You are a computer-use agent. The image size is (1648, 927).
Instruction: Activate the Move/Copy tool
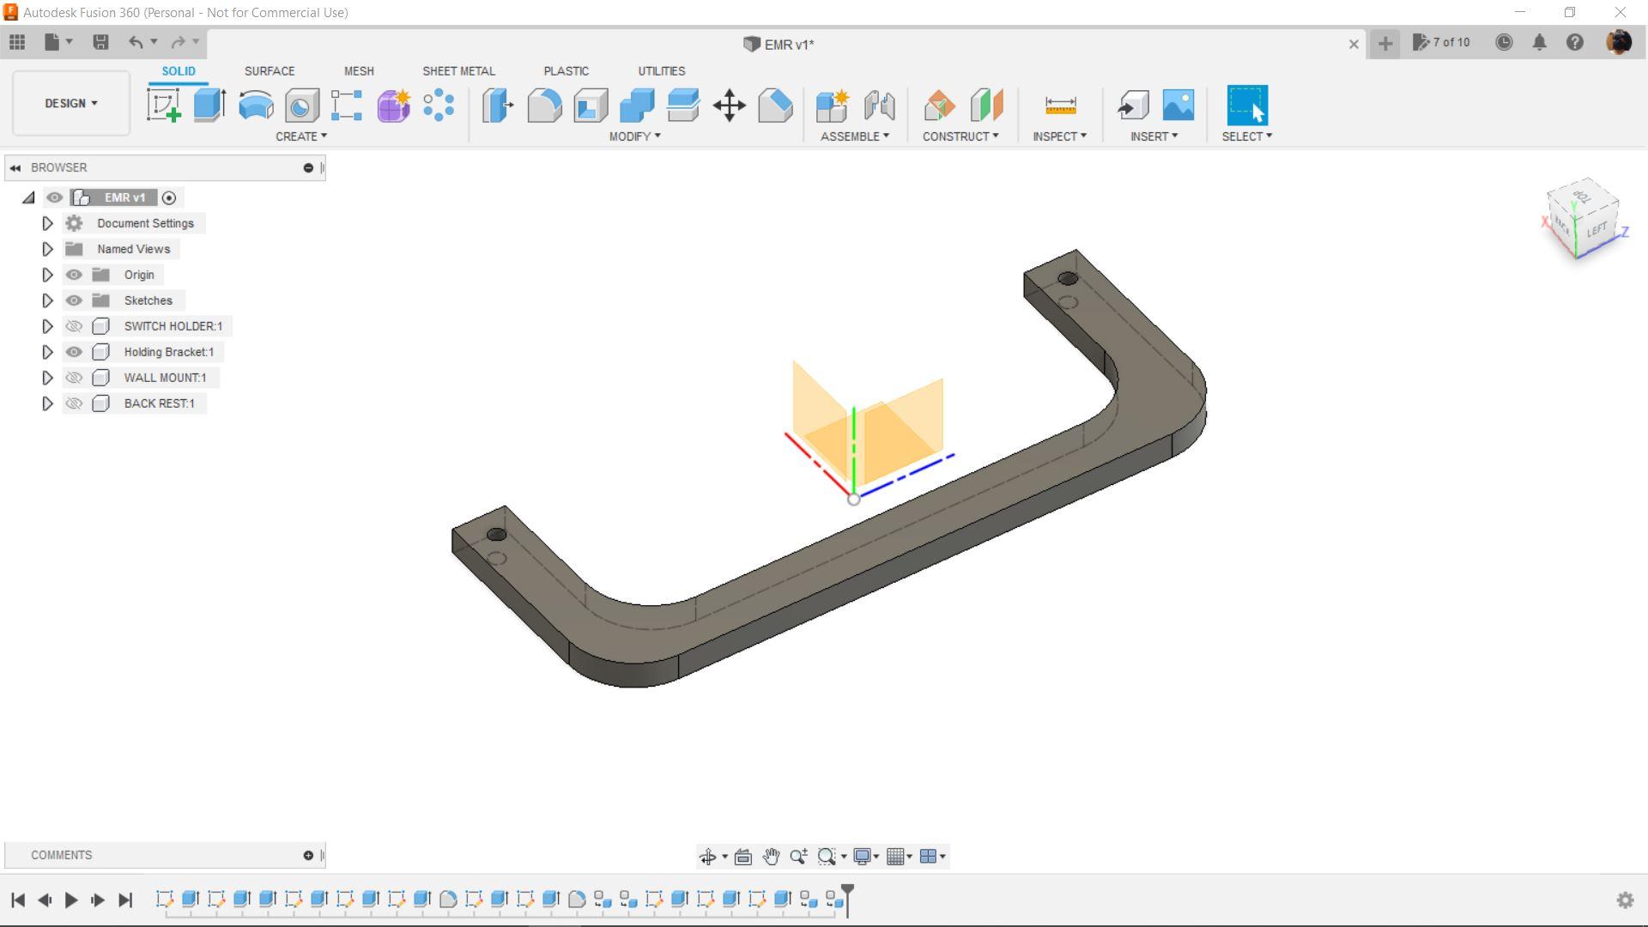pos(729,106)
